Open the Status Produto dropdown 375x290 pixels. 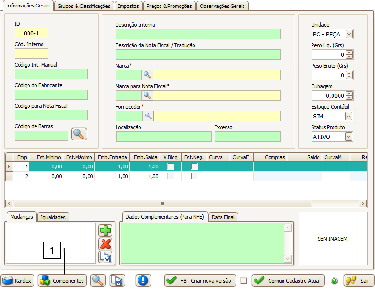click(348, 137)
